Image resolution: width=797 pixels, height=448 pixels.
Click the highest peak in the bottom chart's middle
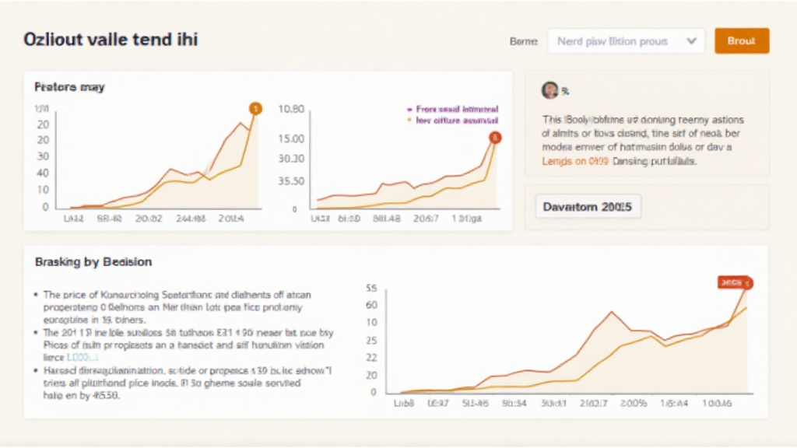click(x=611, y=313)
